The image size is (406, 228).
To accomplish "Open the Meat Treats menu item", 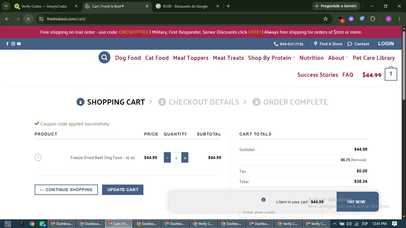I will pos(228,58).
